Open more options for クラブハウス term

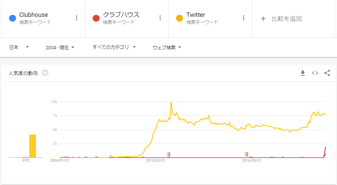click(x=160, y=18)
